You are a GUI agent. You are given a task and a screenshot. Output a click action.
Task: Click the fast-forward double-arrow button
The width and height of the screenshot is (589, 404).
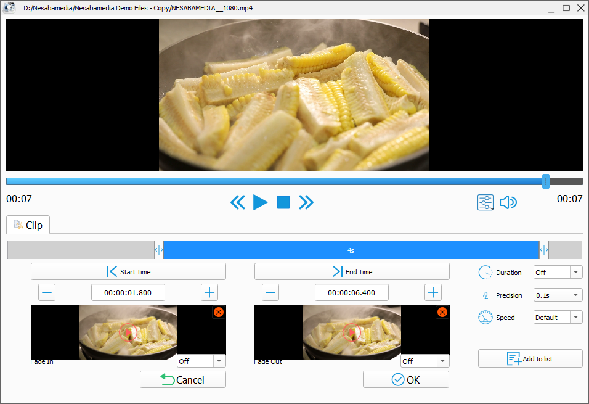[306, 202]
